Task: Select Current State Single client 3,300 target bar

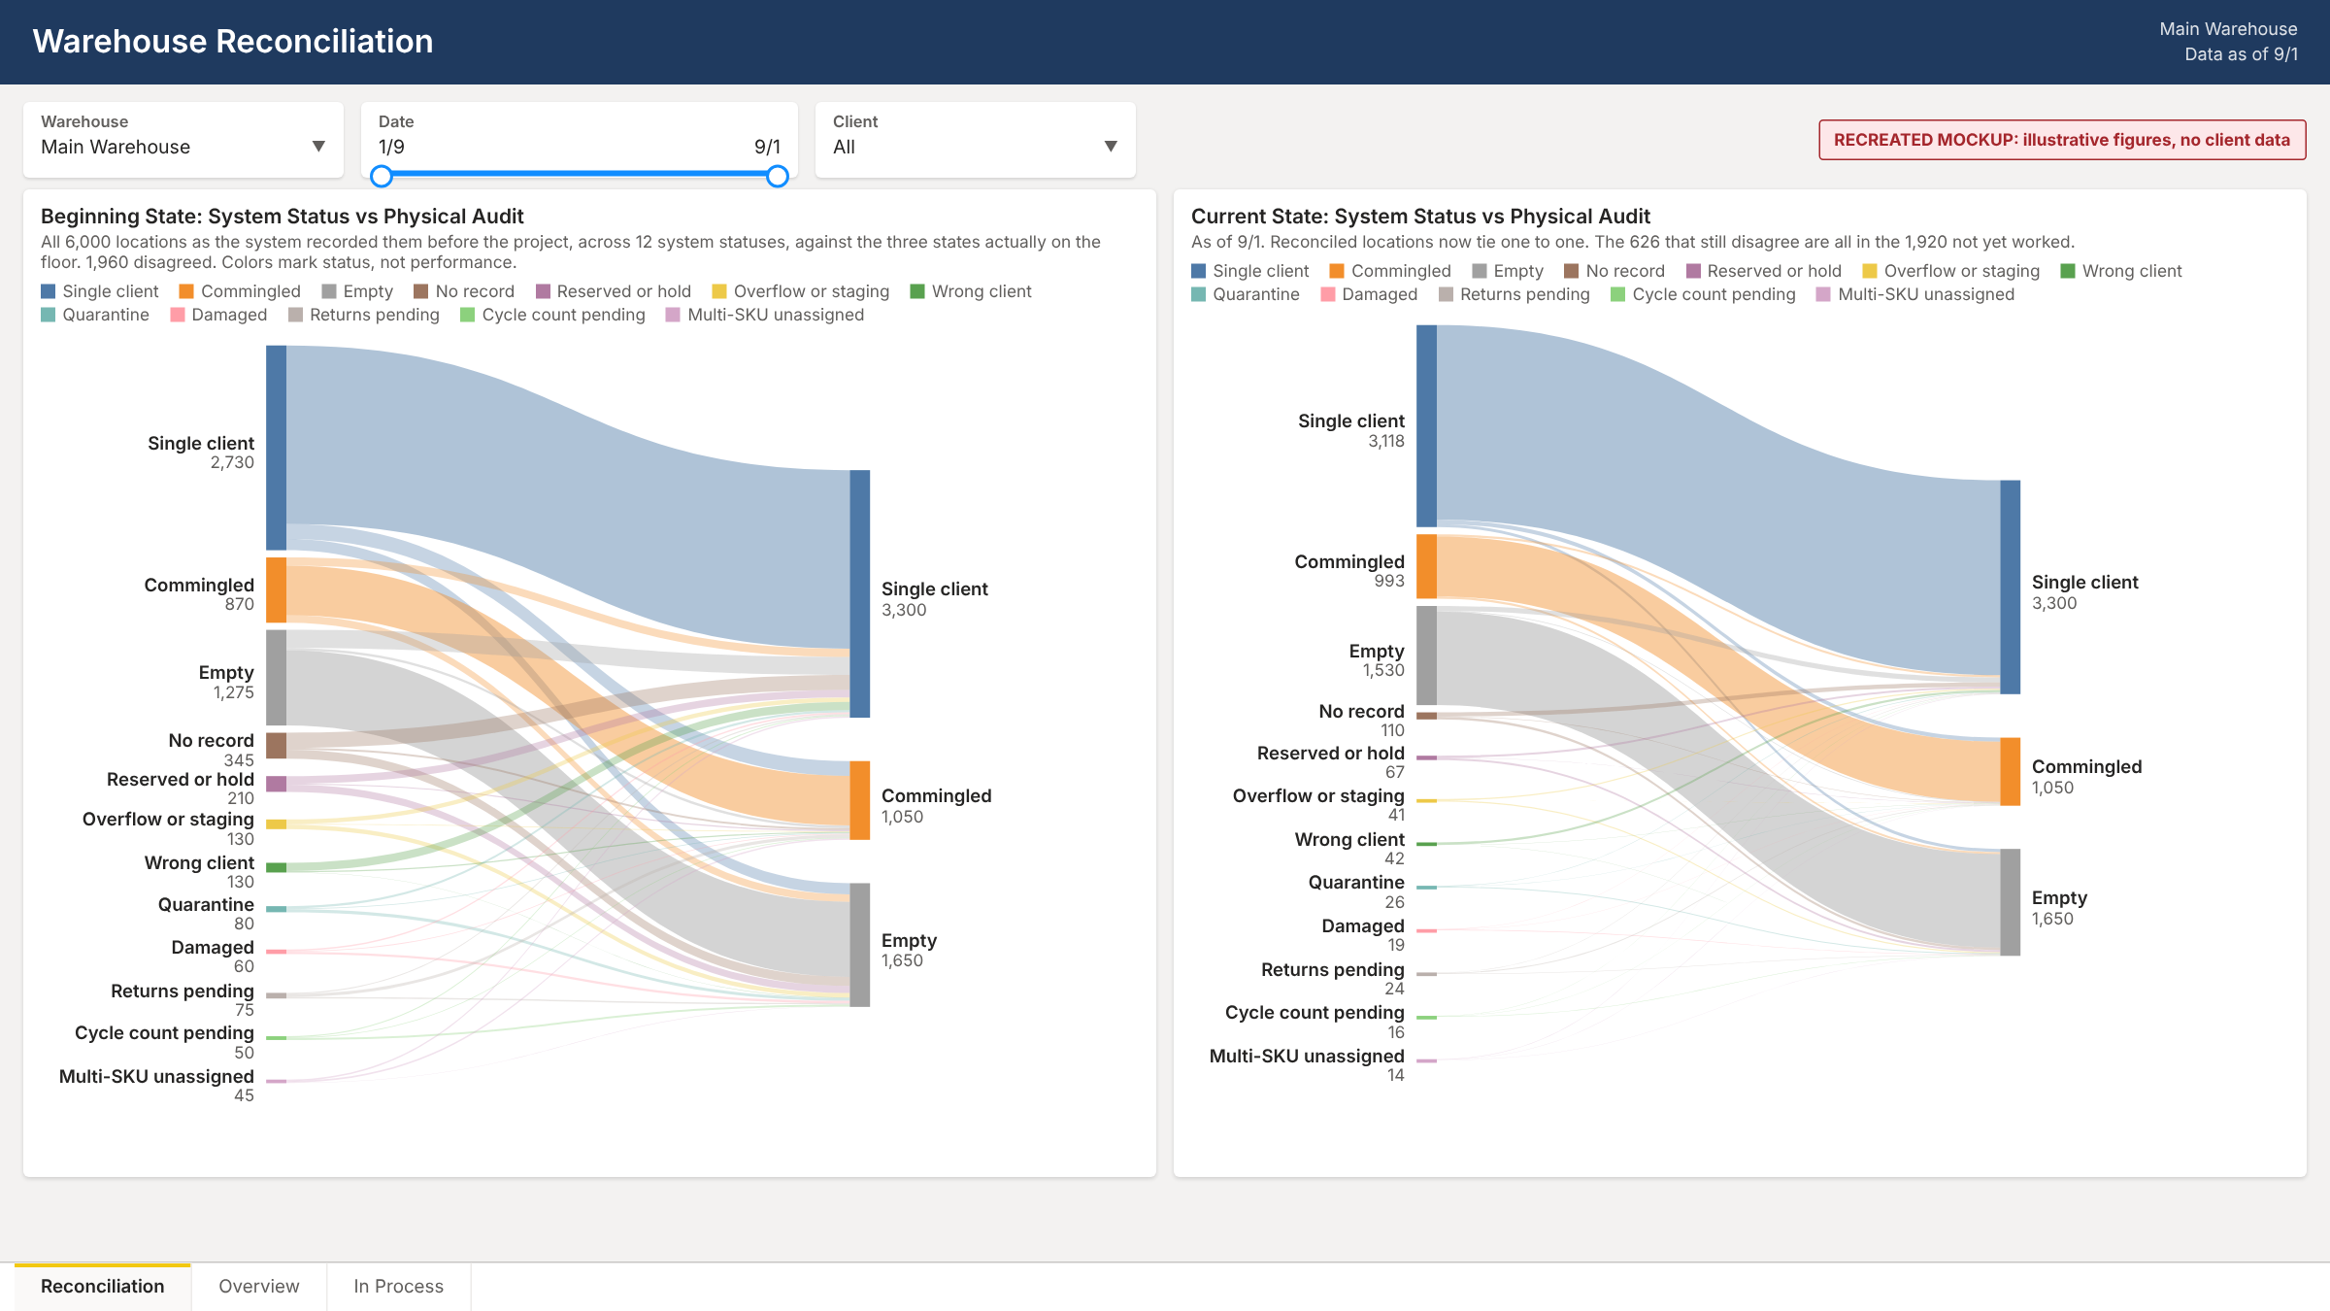Action: coord(2011,587)
